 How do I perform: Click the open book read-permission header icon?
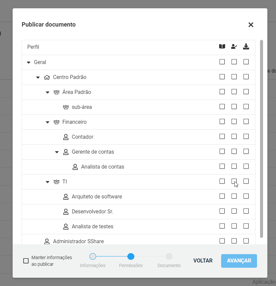(222, 46)
